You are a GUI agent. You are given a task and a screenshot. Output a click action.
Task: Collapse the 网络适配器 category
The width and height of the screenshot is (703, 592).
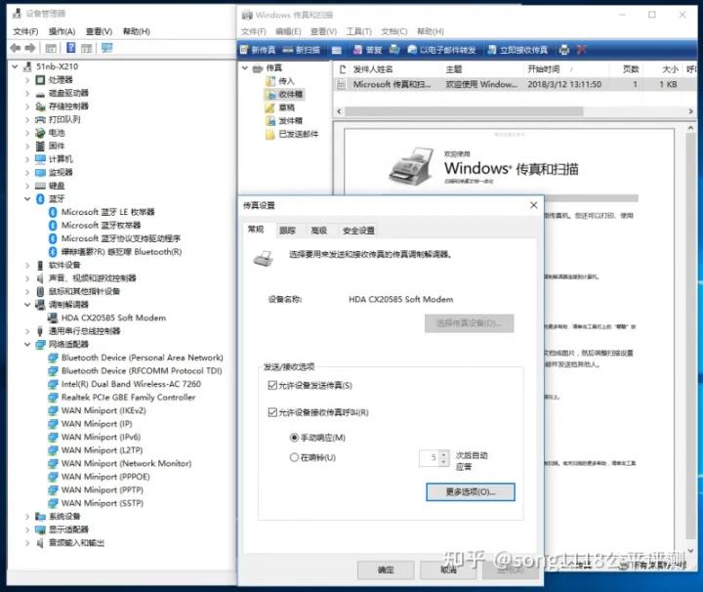(x=27, y=345)
